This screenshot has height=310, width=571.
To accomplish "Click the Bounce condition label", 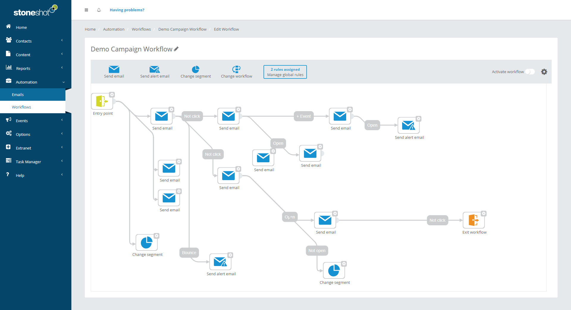I will 189,253.
